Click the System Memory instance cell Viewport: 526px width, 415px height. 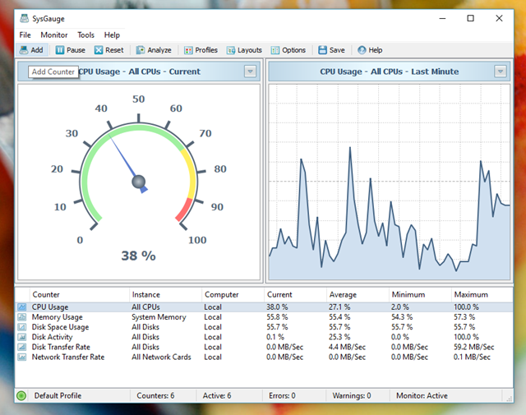click(x=159, y=317)
